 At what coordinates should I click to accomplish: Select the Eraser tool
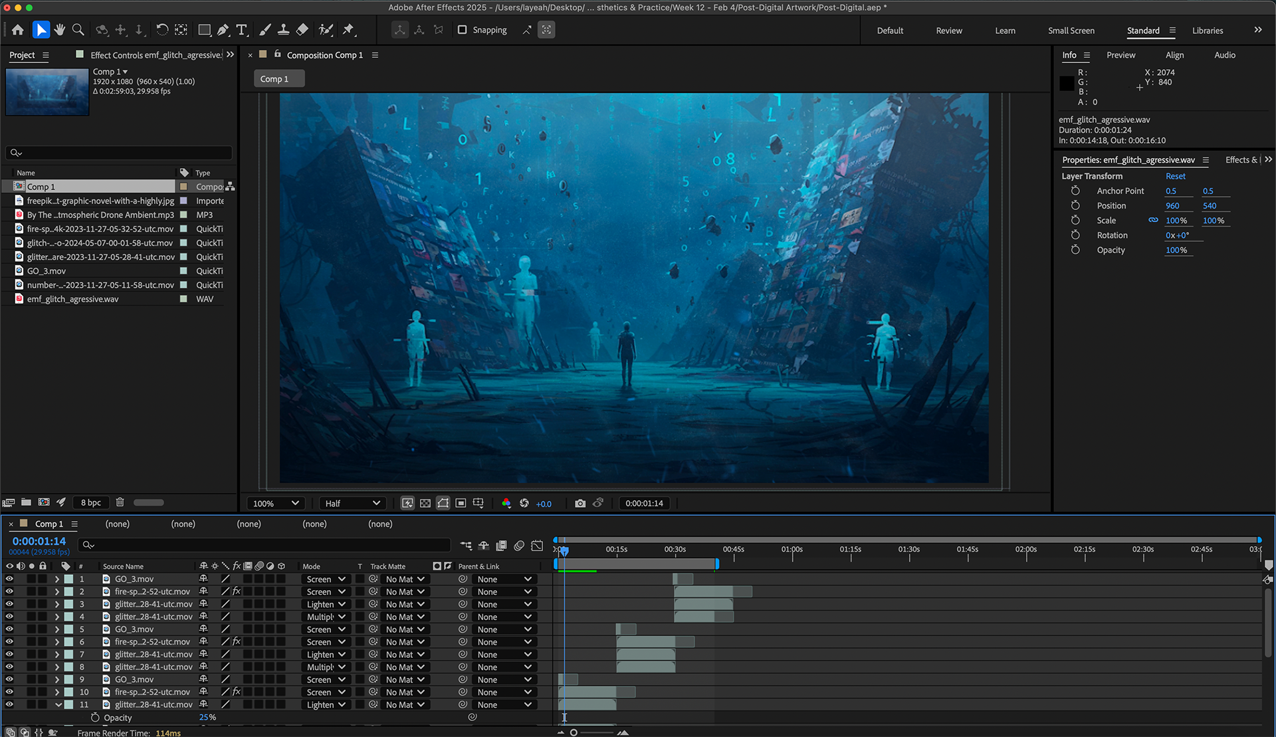click(x=302, y=30)
